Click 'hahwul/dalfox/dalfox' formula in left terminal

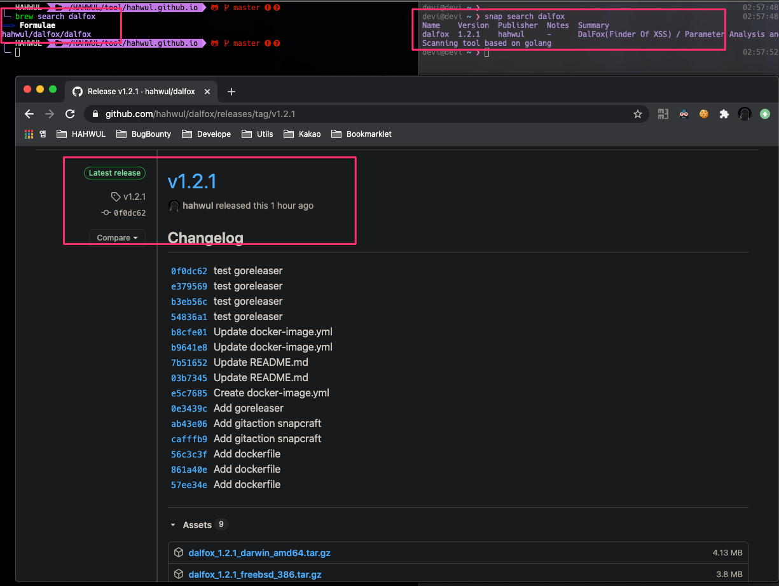tap(46, 34)
